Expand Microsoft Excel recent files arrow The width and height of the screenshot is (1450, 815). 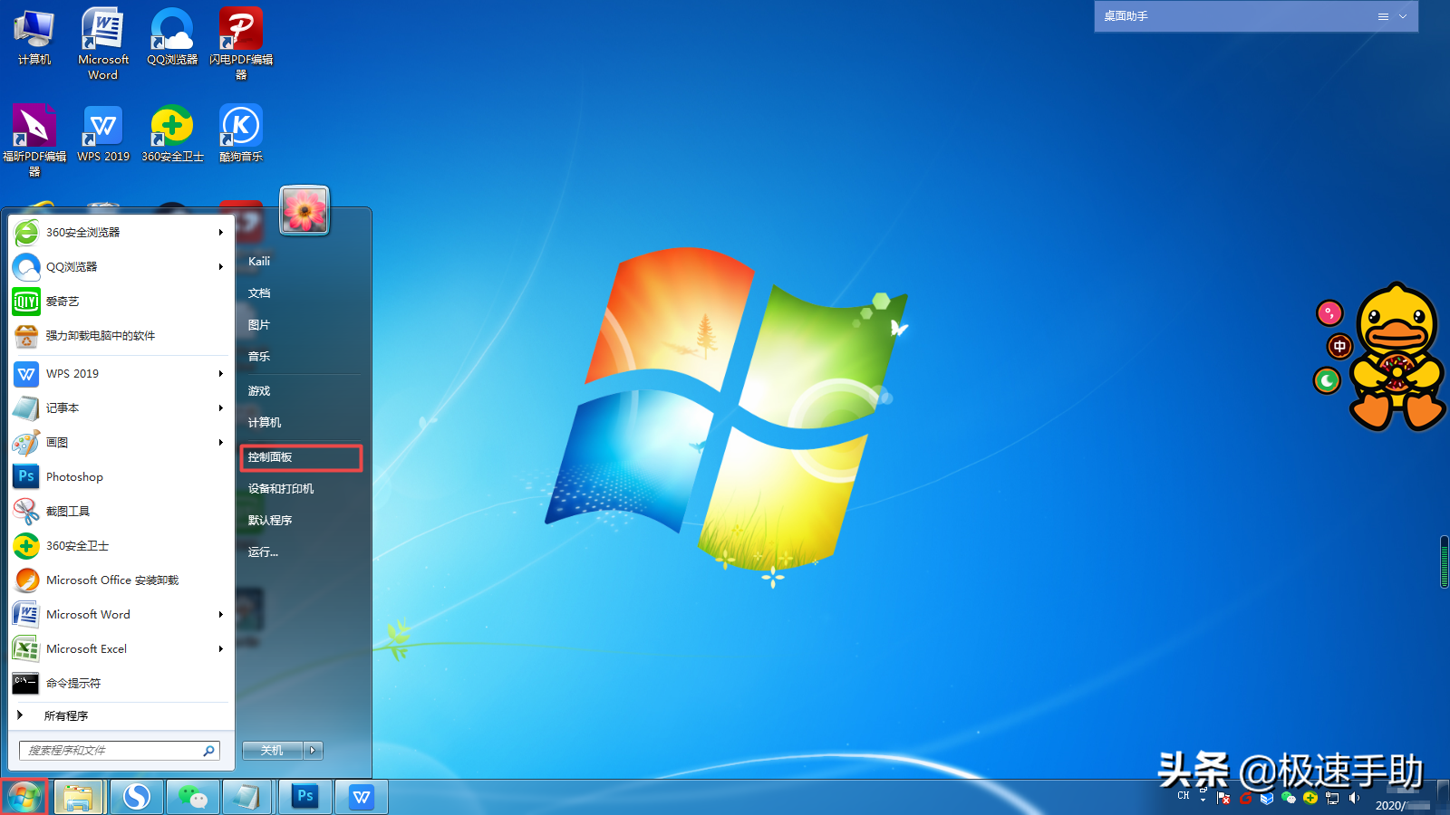pyautogui.click(x=220, y=649)
